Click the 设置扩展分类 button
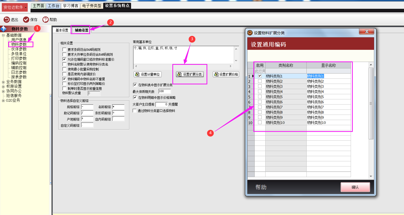 pyautogui.click(x=190, y=74)
